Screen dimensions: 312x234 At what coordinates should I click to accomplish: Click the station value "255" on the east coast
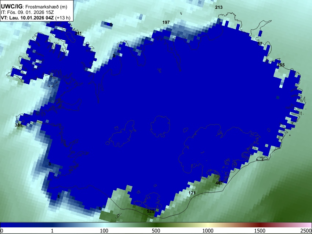281,65
